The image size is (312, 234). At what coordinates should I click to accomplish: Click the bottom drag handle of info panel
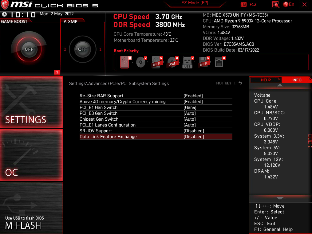pos(280,199)
